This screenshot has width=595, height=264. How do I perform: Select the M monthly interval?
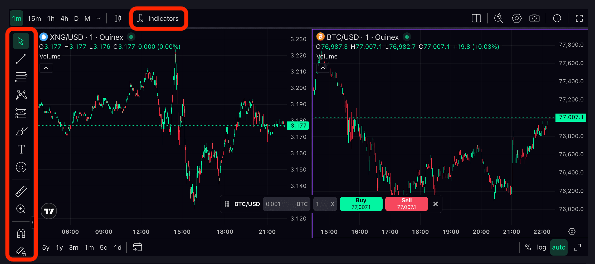coord(87,18)
